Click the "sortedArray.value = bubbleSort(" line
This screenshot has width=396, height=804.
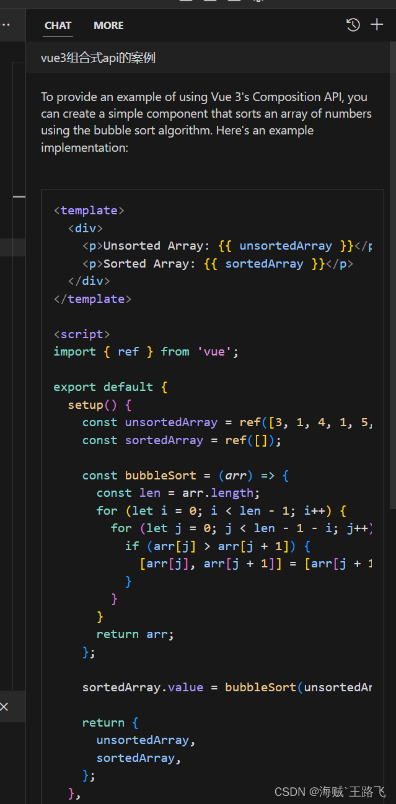click(x=227, y=688)
